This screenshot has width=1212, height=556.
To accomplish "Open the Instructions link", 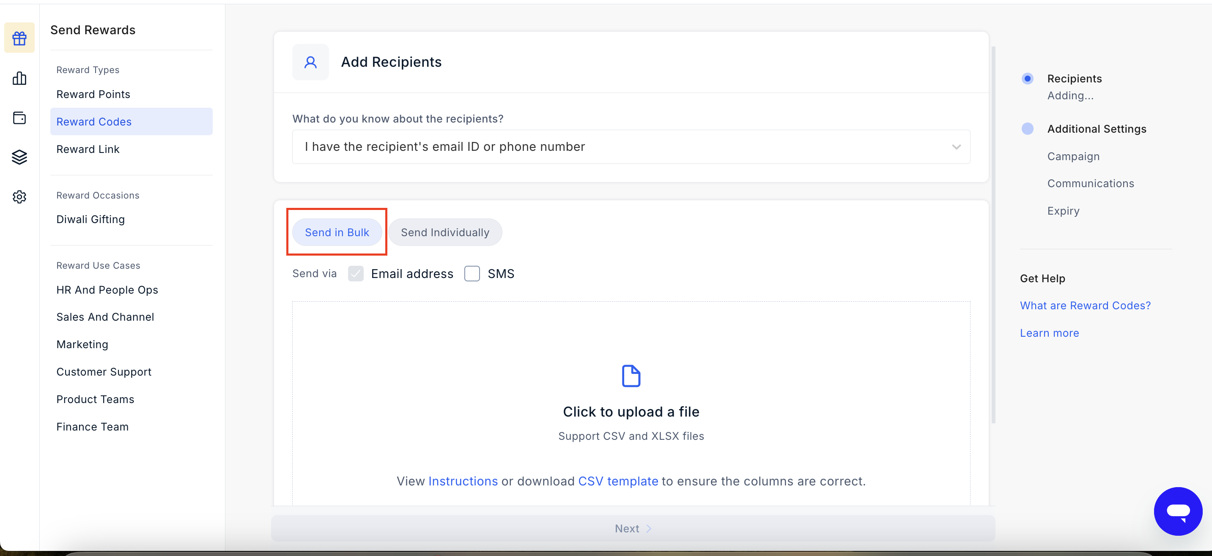I will pyautogui.click(x=463, y=481).
